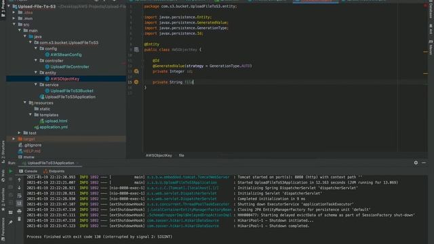Collapse the entity package
434x244 pixels.
(x=36, y=73)
